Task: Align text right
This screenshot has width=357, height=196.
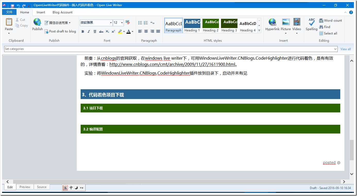Action: [x=152, y=31]
